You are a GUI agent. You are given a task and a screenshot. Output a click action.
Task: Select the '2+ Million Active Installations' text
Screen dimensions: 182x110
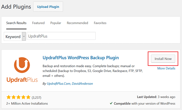click(x=27, y=103)
